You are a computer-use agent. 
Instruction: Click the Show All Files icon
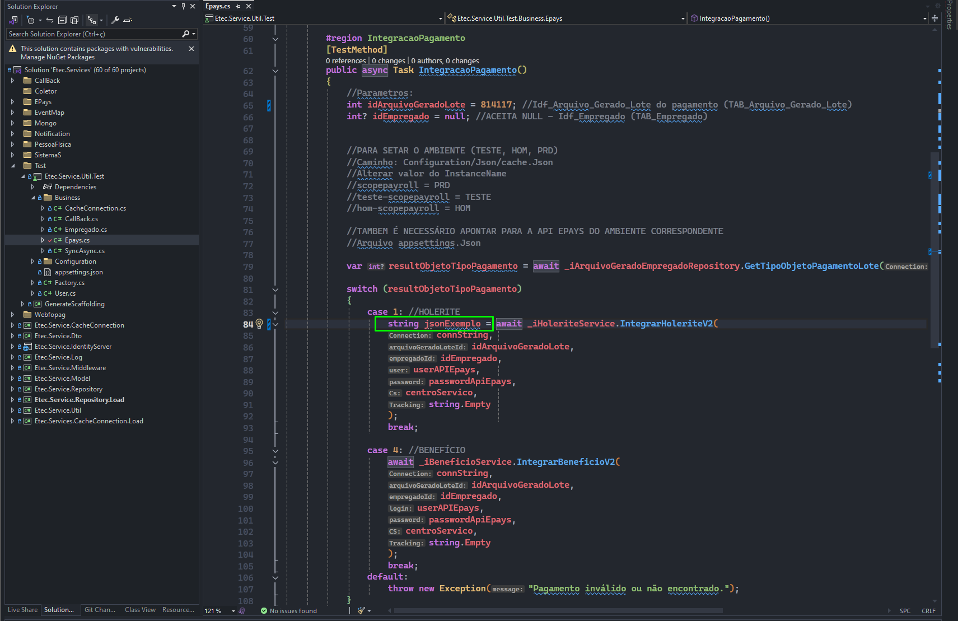coord(74,20)
